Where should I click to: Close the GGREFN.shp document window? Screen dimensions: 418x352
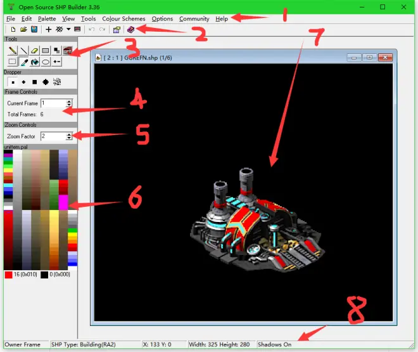tap(385, 57)
